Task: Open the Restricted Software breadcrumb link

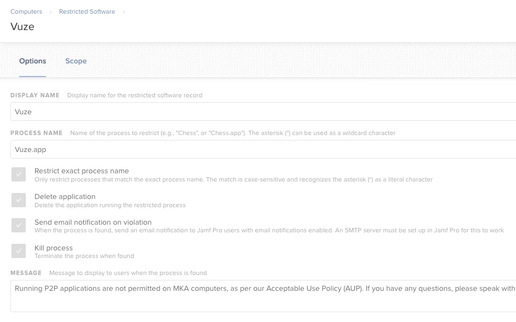Action: (87, 11)
